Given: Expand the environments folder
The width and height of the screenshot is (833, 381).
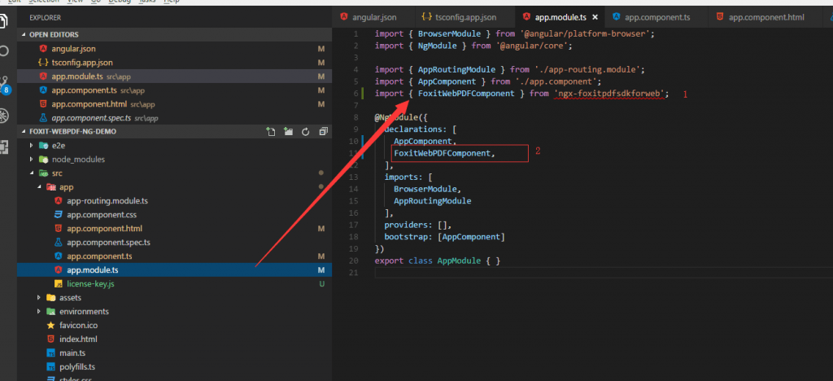Looking at the screenshot, I should [39, 311].
